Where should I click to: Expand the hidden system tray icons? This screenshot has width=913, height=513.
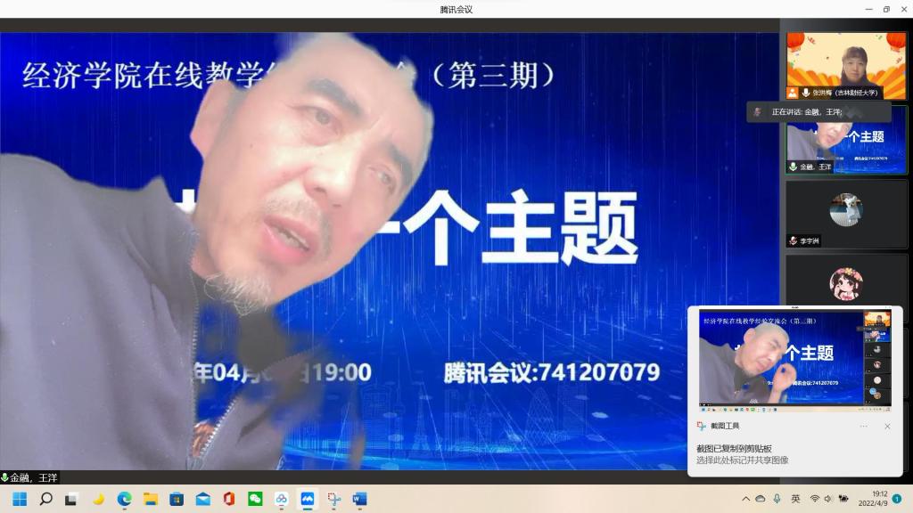[745, 499]
